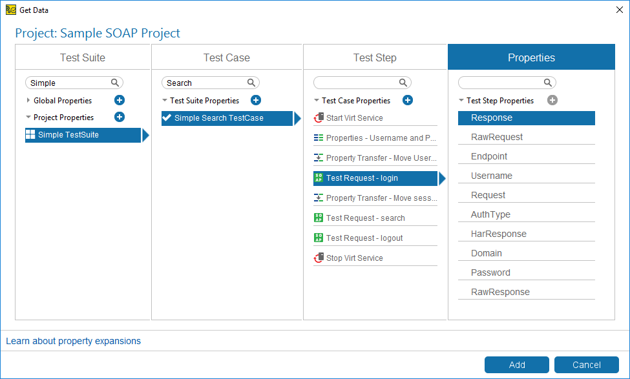The width and height of the screenshot is (630, 379).
Task: Open Learn about property expansions link
Action: coord(74,341)
